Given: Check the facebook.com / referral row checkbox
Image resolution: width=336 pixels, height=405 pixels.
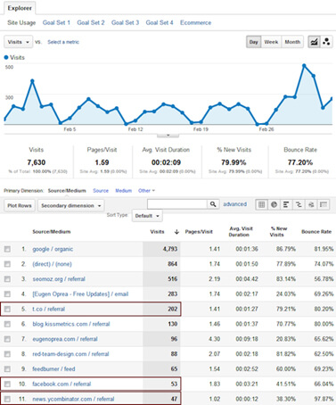Looking at the screenshot, I should click(7, 384).
